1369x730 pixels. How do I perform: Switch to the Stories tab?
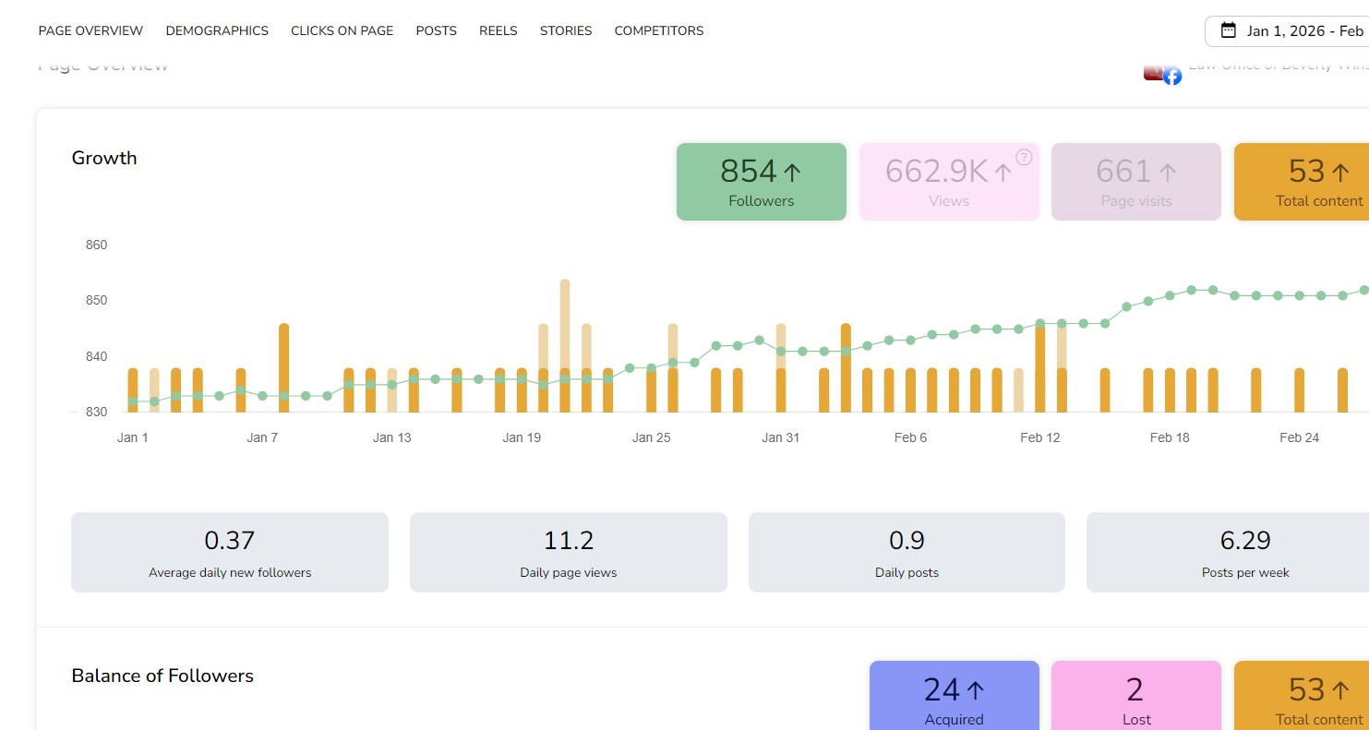point(566,30)
